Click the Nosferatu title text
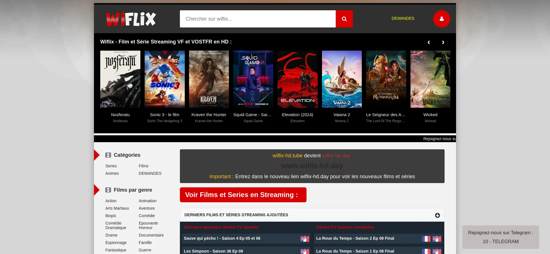This screenshot has width=550, height=254. click(120, 115)
